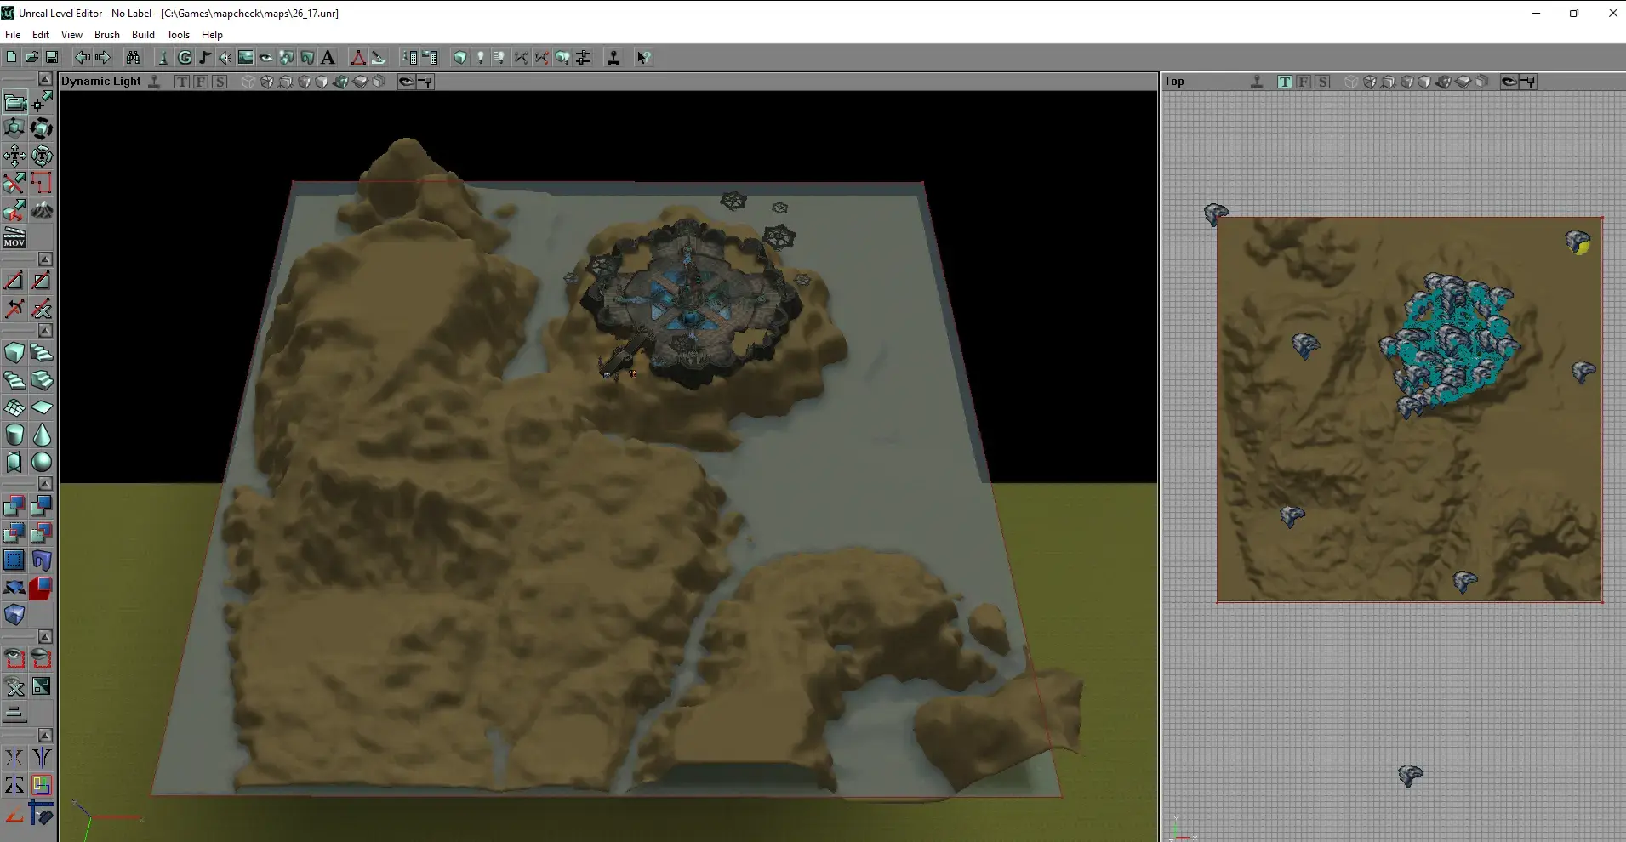Open the Edit menu
Screen dimensions: 1626x842
[x=41, y=35]
